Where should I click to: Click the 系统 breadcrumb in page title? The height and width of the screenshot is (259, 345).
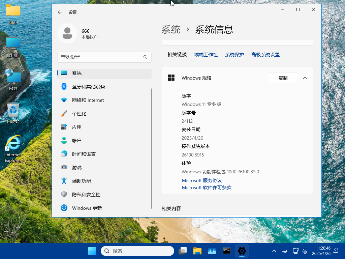[x=171, y=30]
